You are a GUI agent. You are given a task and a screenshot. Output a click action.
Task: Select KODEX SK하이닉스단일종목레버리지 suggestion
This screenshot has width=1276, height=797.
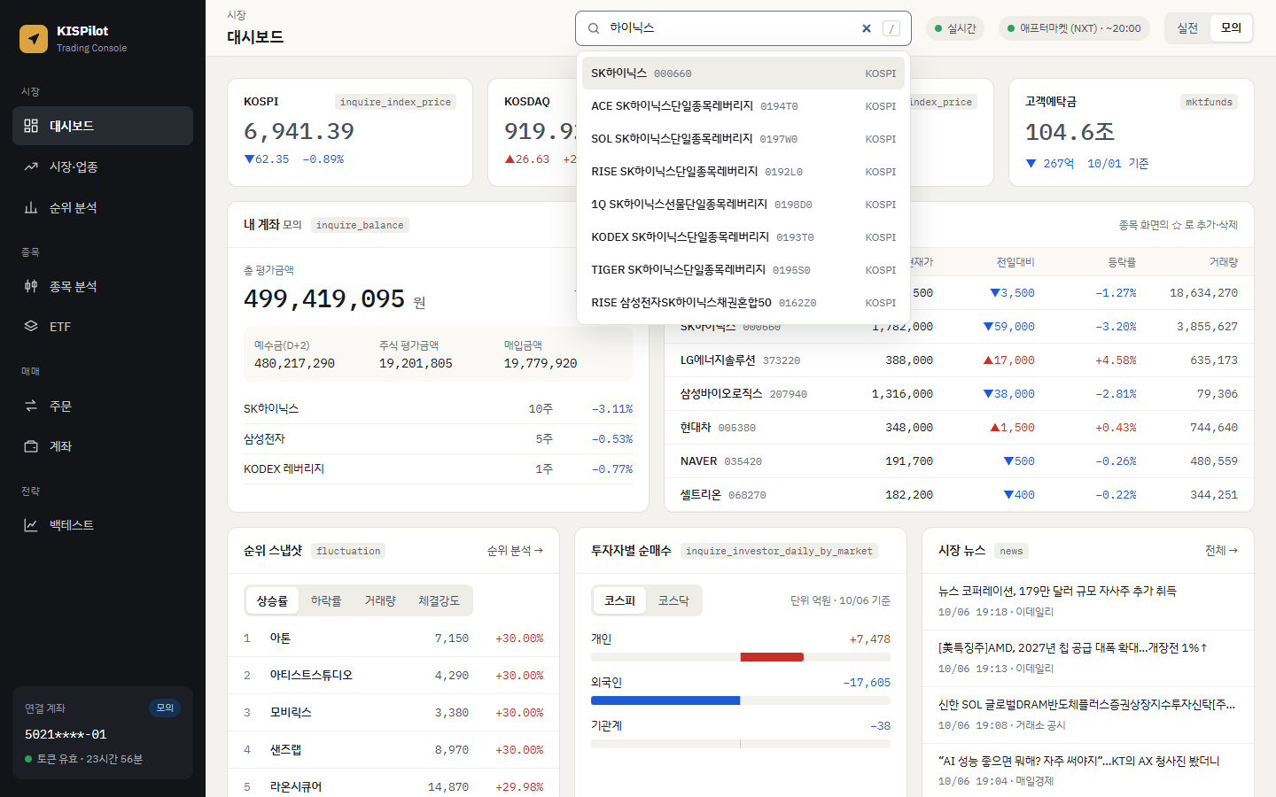(743, 237)
